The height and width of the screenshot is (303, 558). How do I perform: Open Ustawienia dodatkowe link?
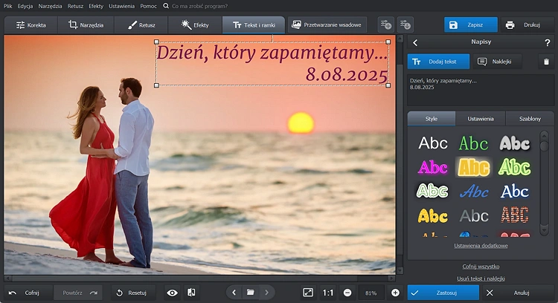tap(481, 246)
